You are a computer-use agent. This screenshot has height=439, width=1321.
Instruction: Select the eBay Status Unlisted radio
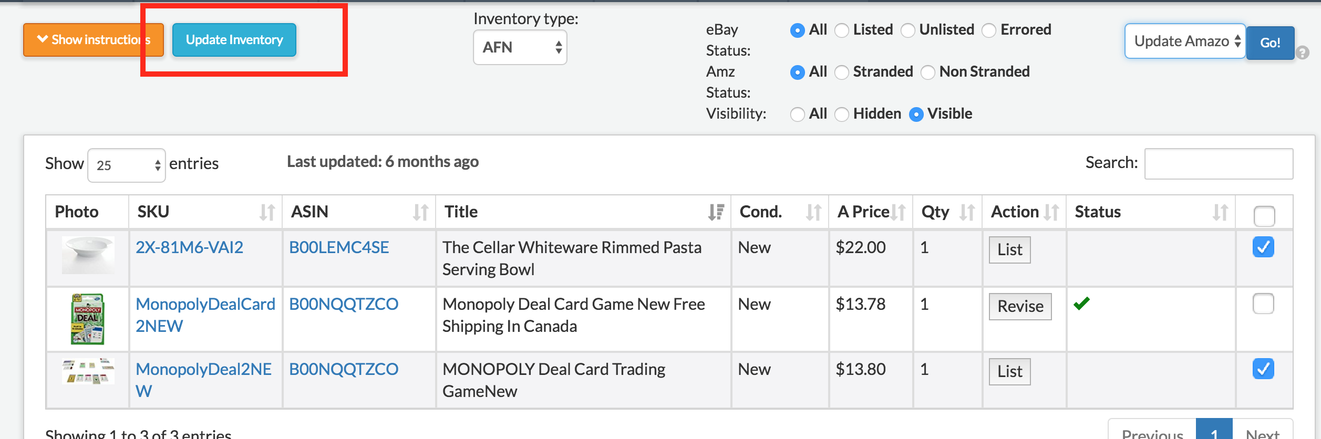(908, 30)
